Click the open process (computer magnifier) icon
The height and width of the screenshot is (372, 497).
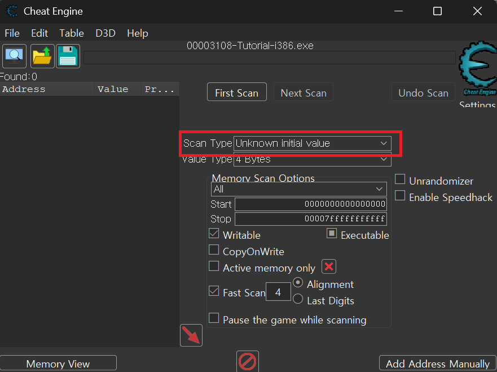pyautogui.click(x=14, y=56)
